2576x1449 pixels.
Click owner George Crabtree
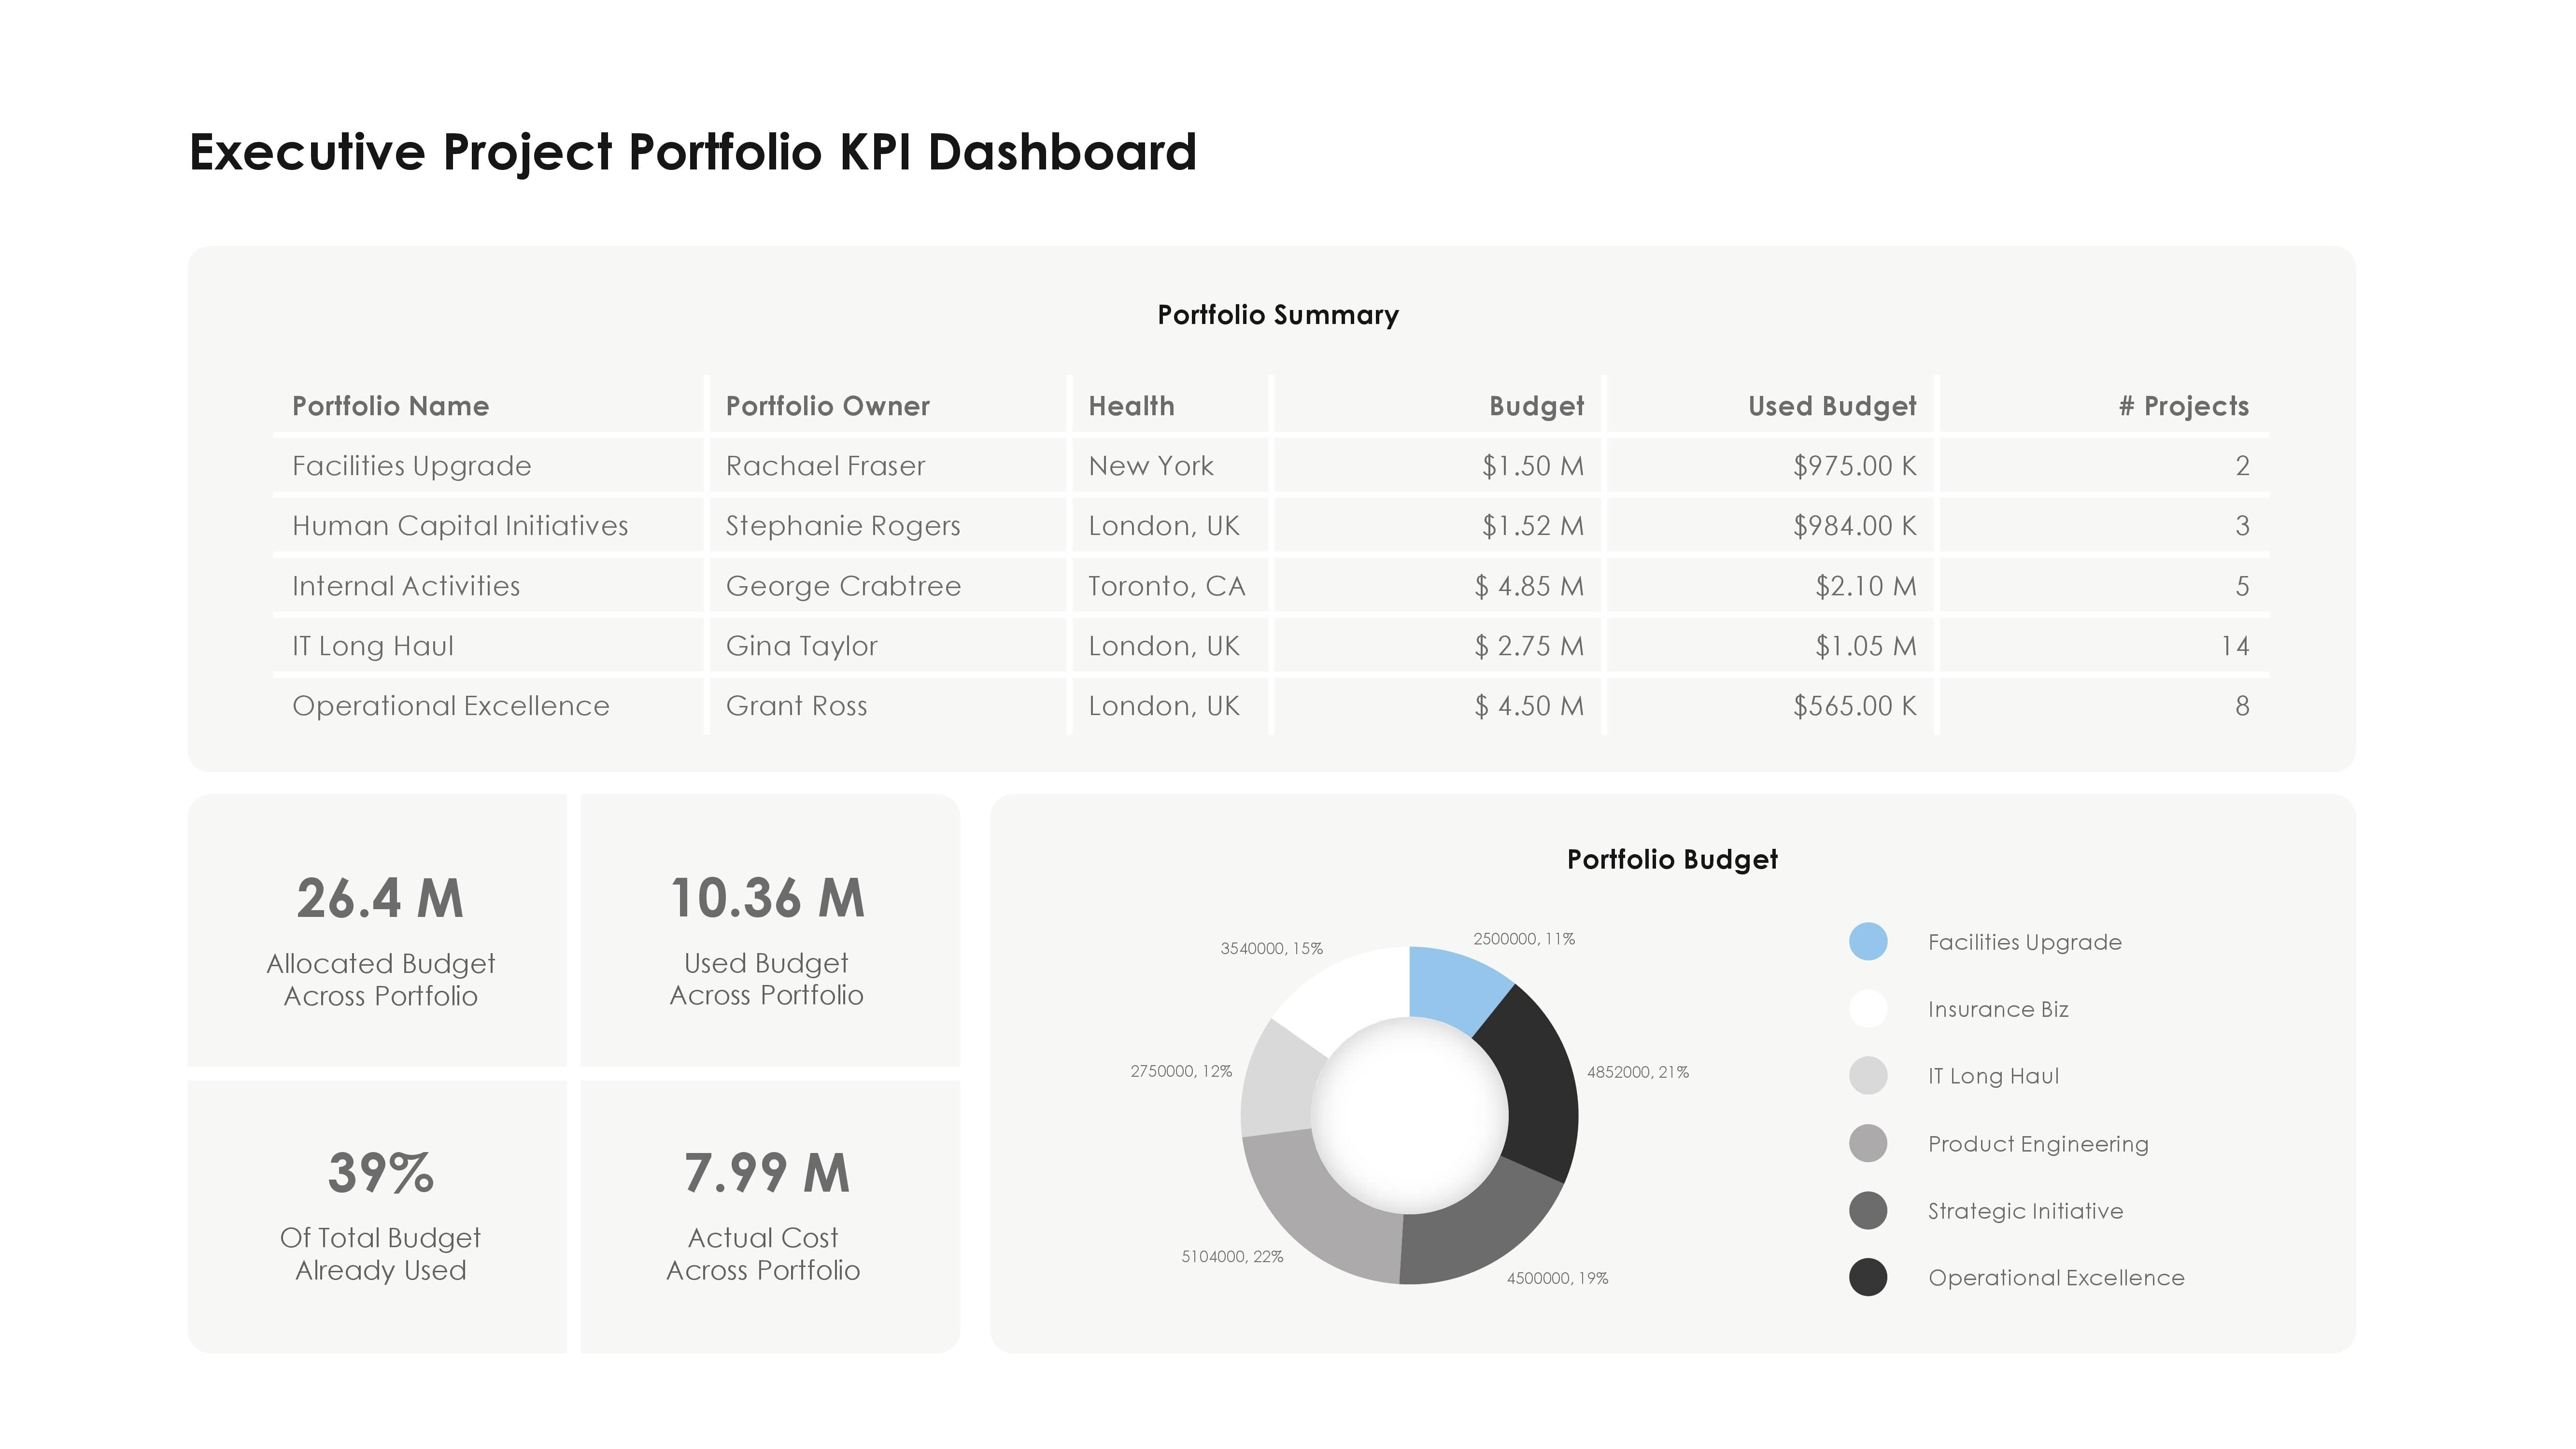843,586
